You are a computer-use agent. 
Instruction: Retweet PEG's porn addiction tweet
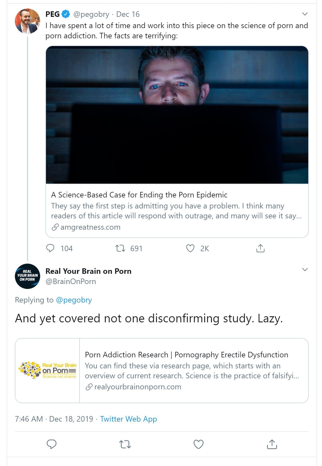(x=120, y=248)
